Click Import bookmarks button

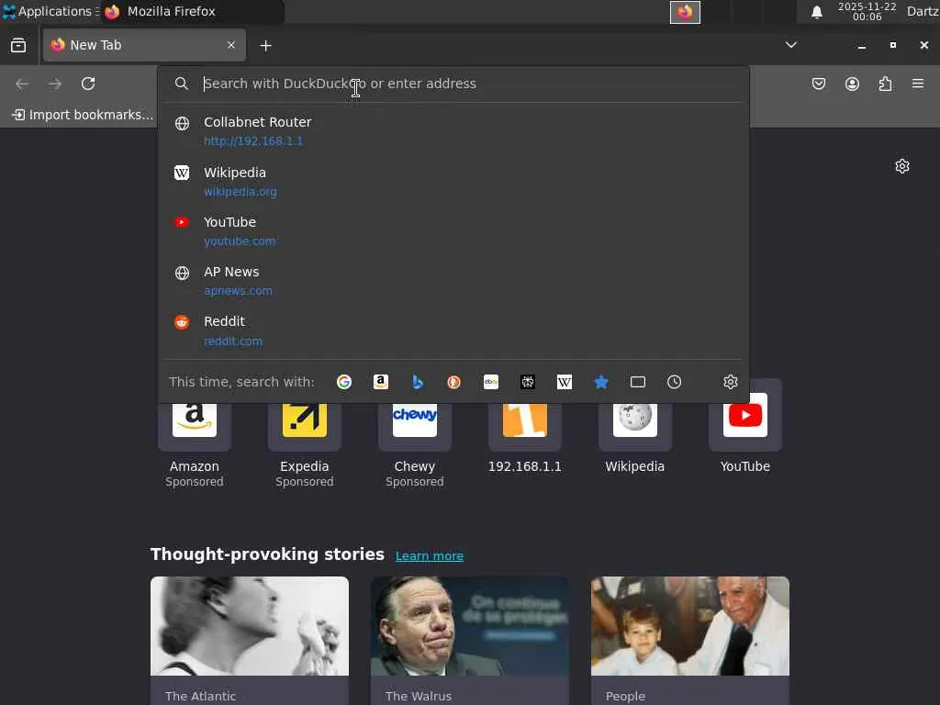(x=83, y=115)
